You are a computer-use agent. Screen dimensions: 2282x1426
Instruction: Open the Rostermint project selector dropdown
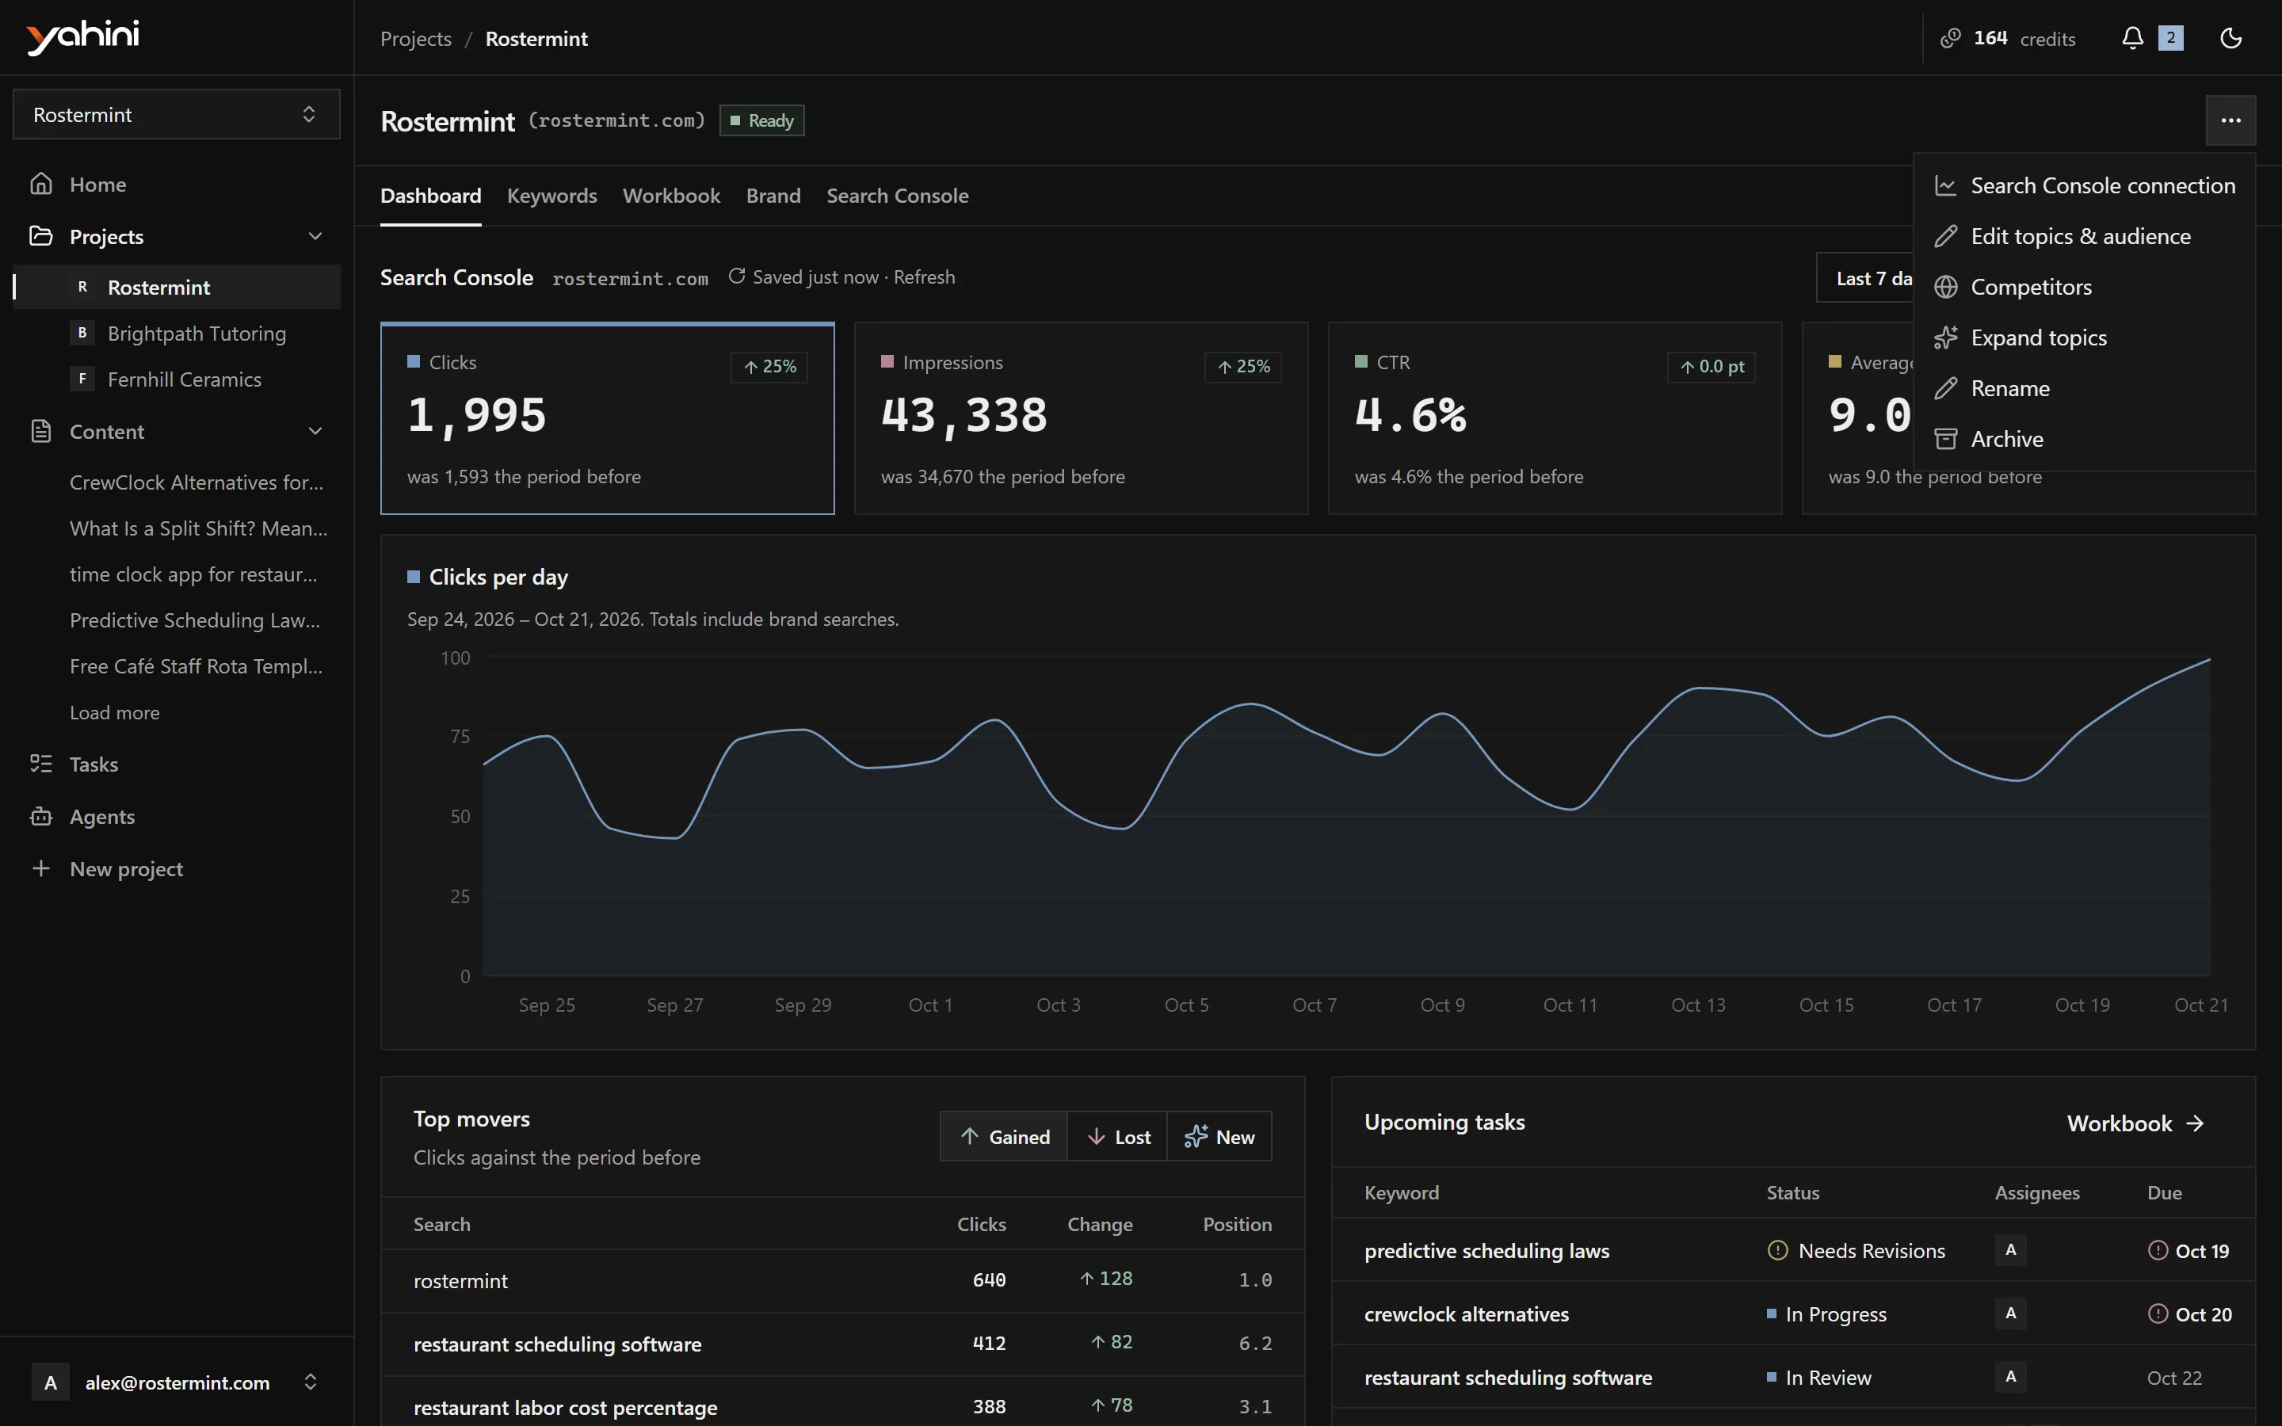[x=177, y=114]
